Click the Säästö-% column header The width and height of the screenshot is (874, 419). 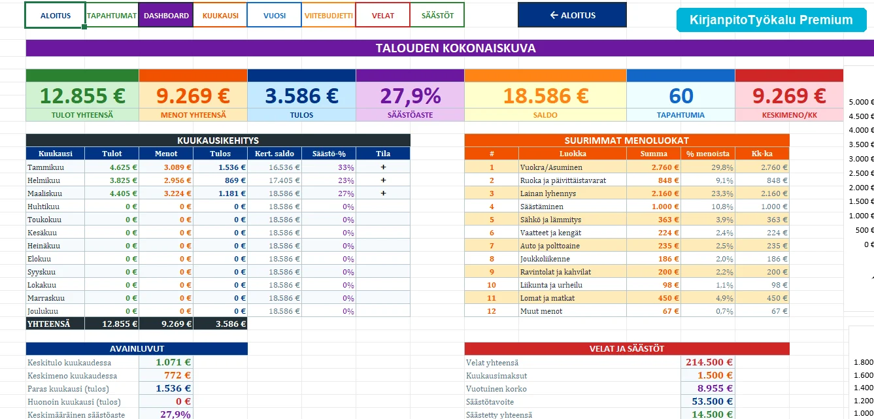329,154
